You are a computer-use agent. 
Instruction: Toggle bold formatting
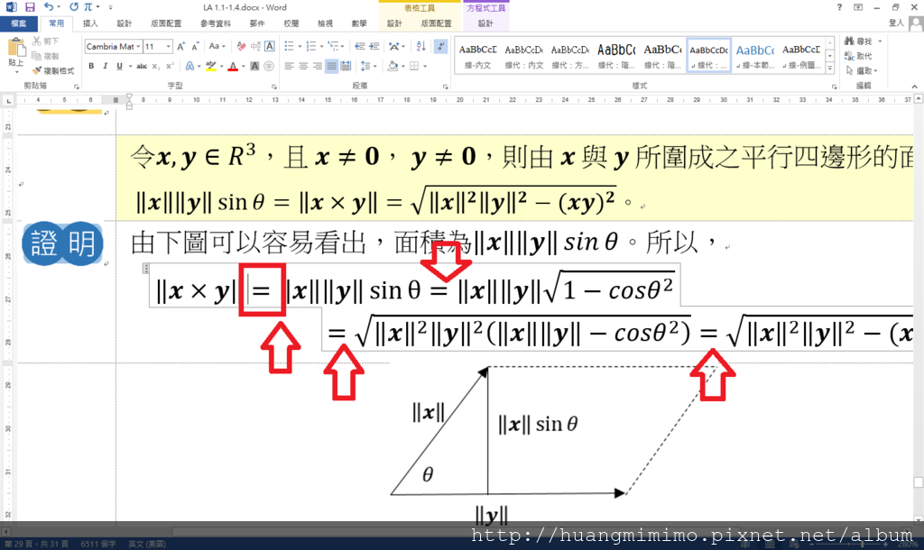[x=91, y=66]
